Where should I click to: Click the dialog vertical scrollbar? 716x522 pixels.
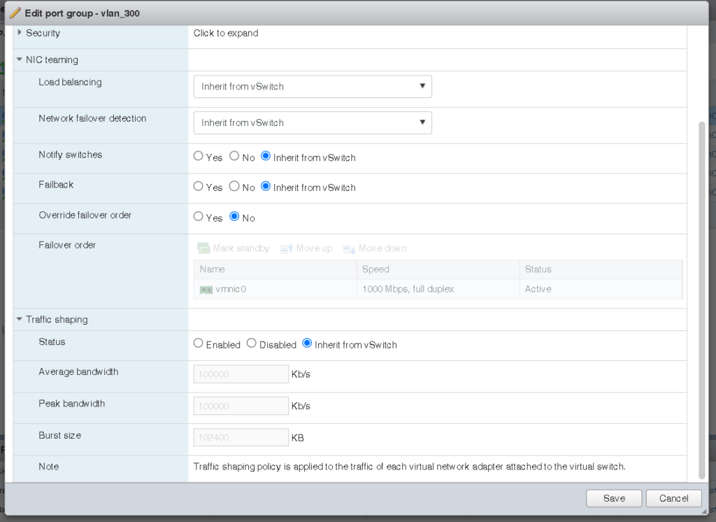pos(702,300)
